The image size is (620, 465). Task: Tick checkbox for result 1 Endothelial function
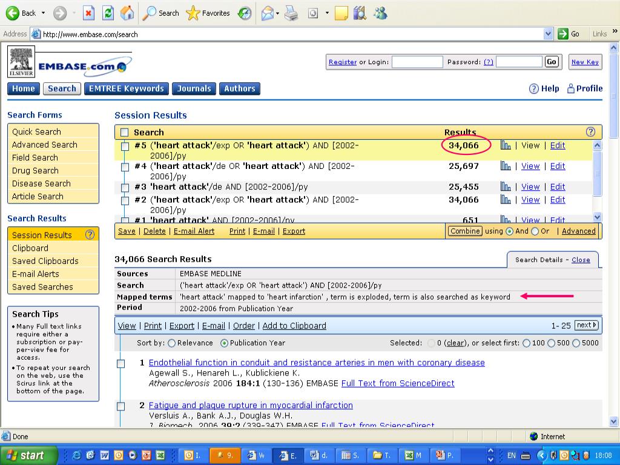click(x=121, y=363)
